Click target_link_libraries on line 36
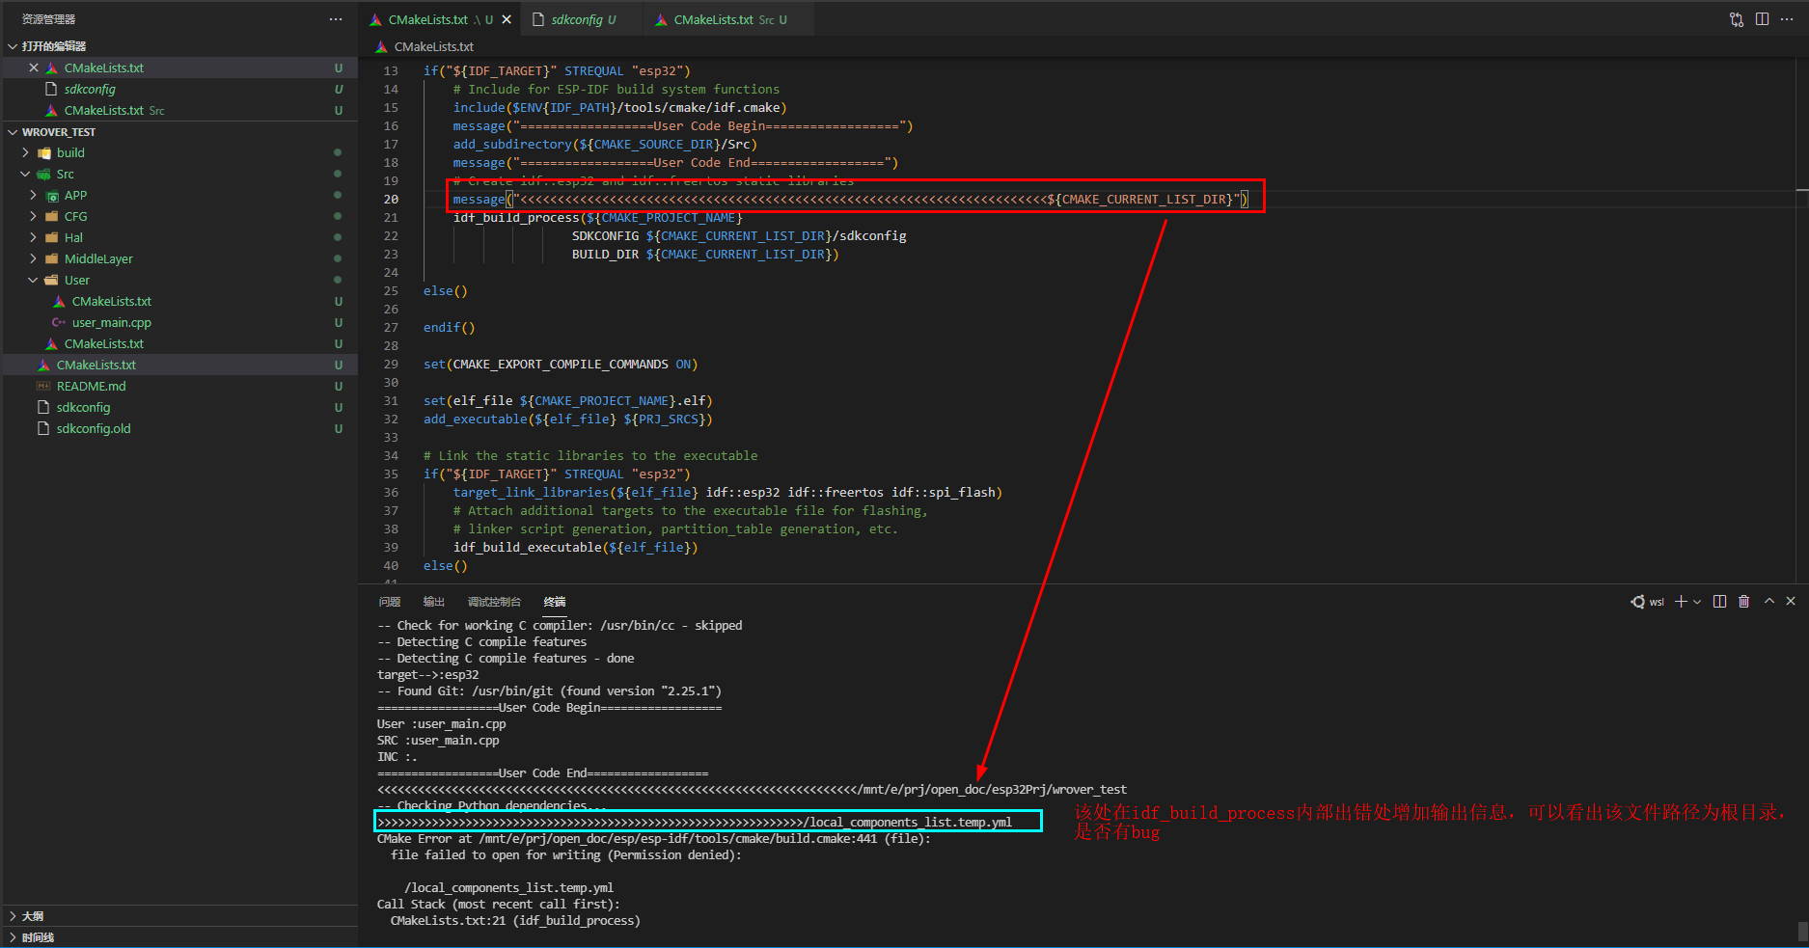 click(531, 492)
